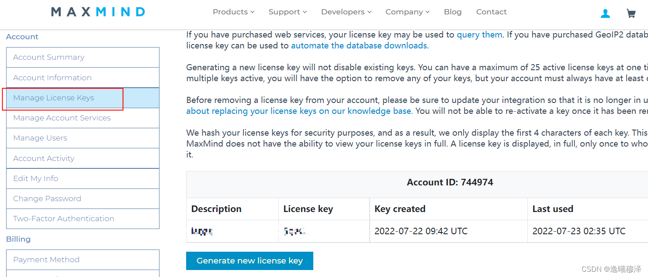
Task: Open the user account icon
Action: 605,14
